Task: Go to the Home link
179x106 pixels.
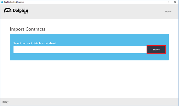Action: pos(168,12)
